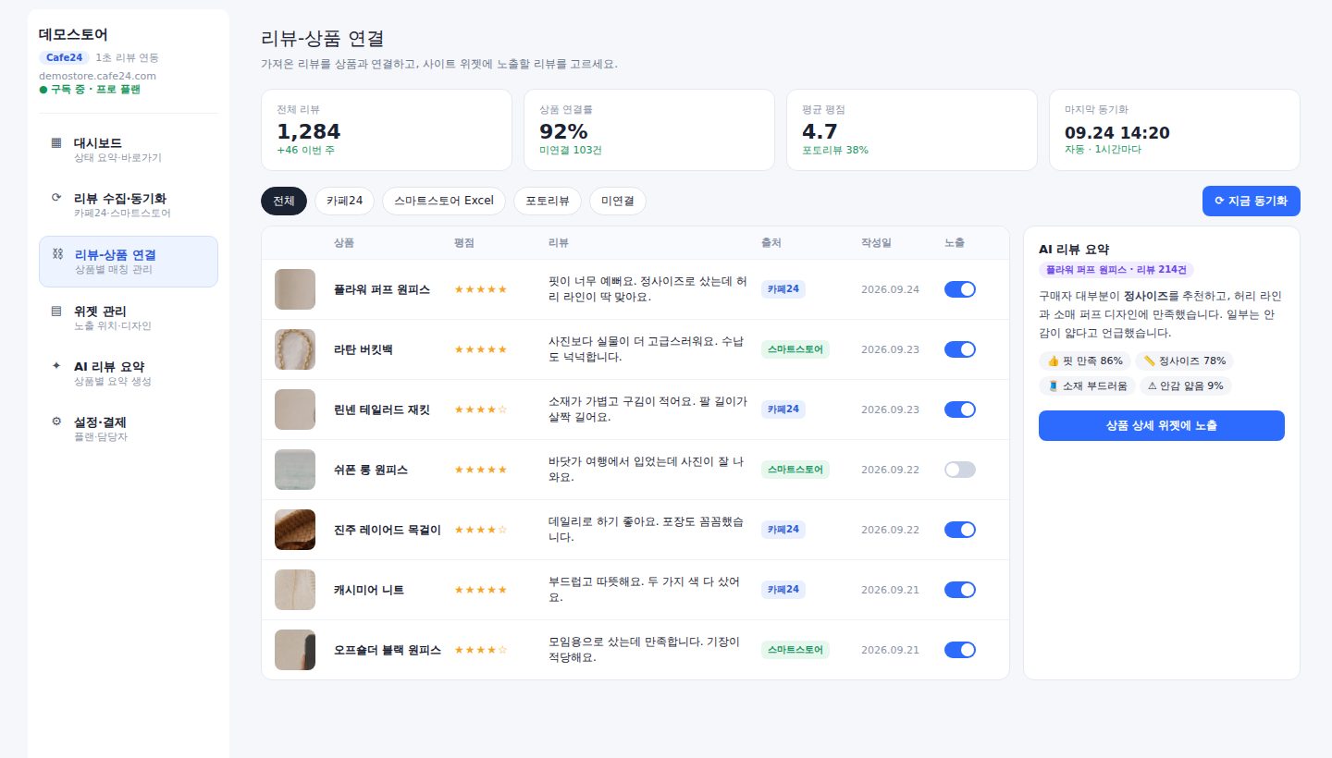This screenshot has width=1332, height=758.
Task: Click the gear icon beside 설정·결제
Action: click(x=56, y=422)
